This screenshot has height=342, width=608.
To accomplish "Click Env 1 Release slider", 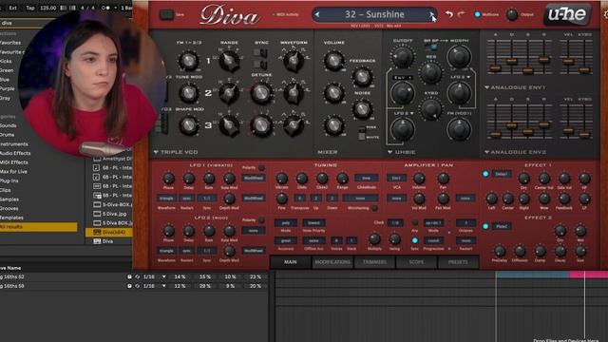I will point(544,60).
